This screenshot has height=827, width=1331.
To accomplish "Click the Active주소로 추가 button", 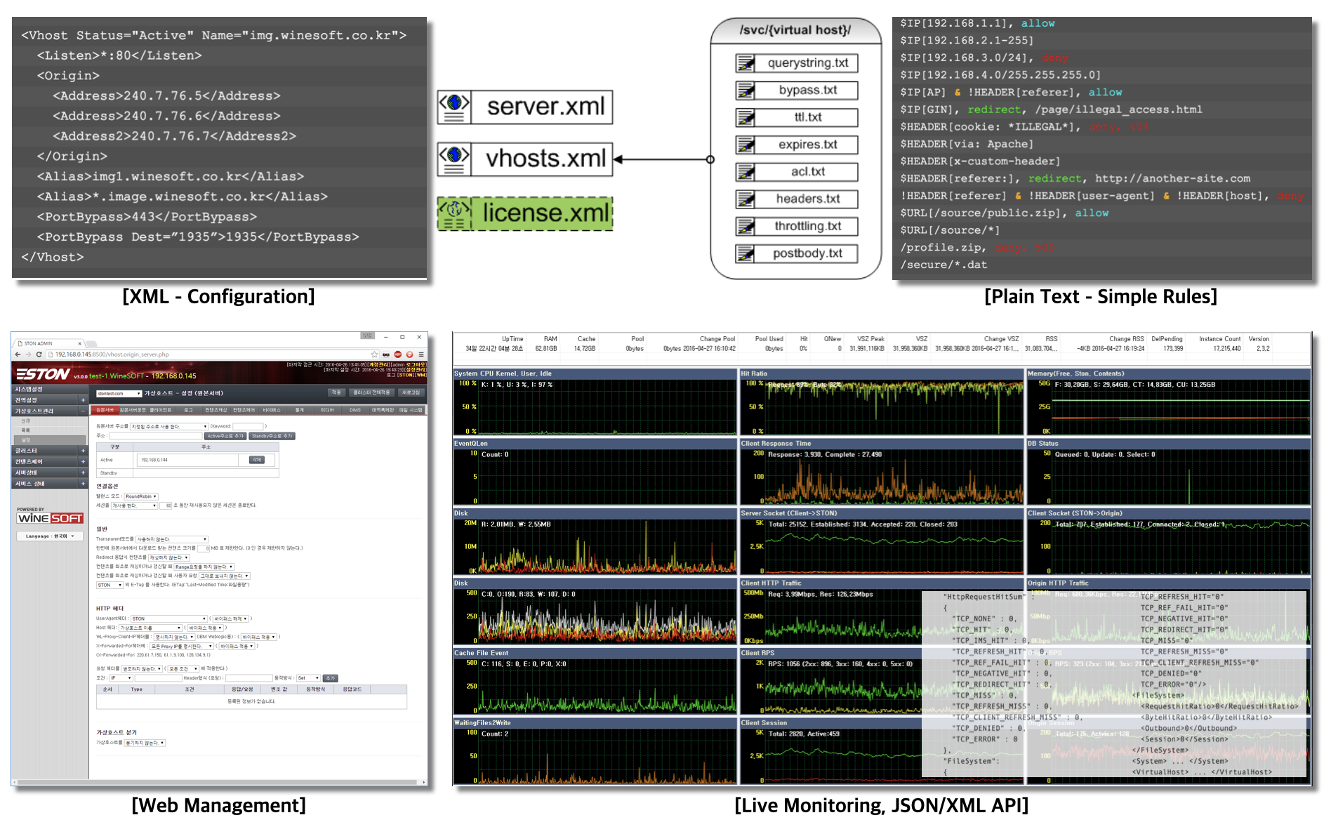I will (x=225, y=436).
